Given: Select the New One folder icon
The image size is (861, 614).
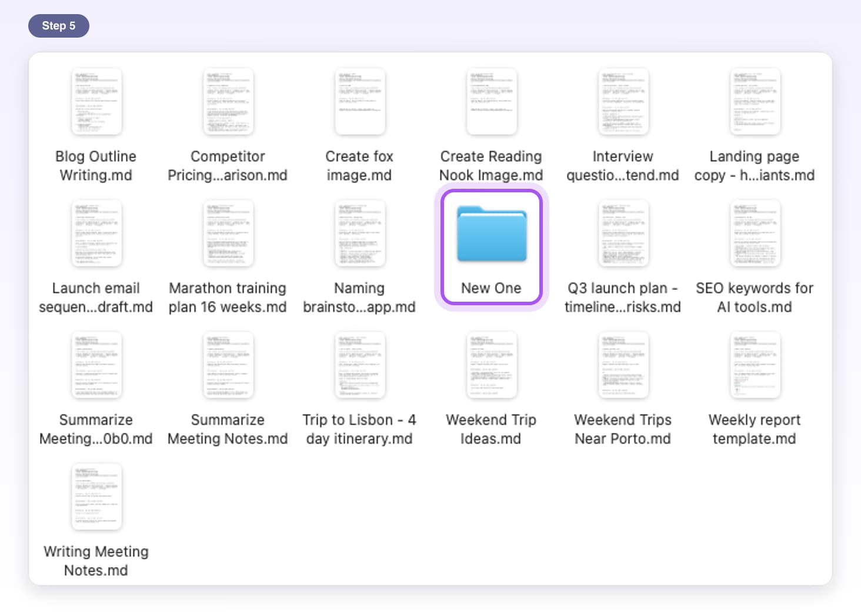Looking at the screenshot, I should click(492, 233).
